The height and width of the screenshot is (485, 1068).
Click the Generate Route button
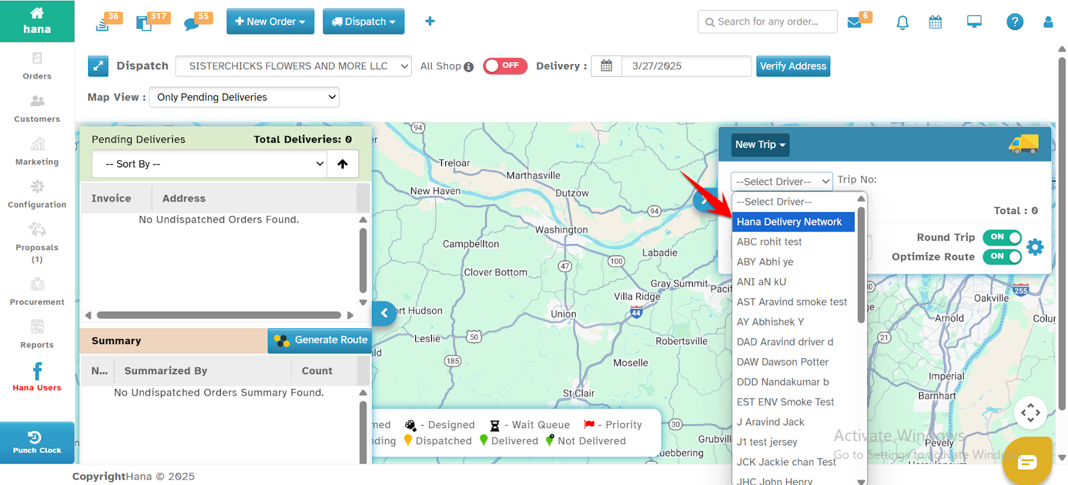point(320,340)
